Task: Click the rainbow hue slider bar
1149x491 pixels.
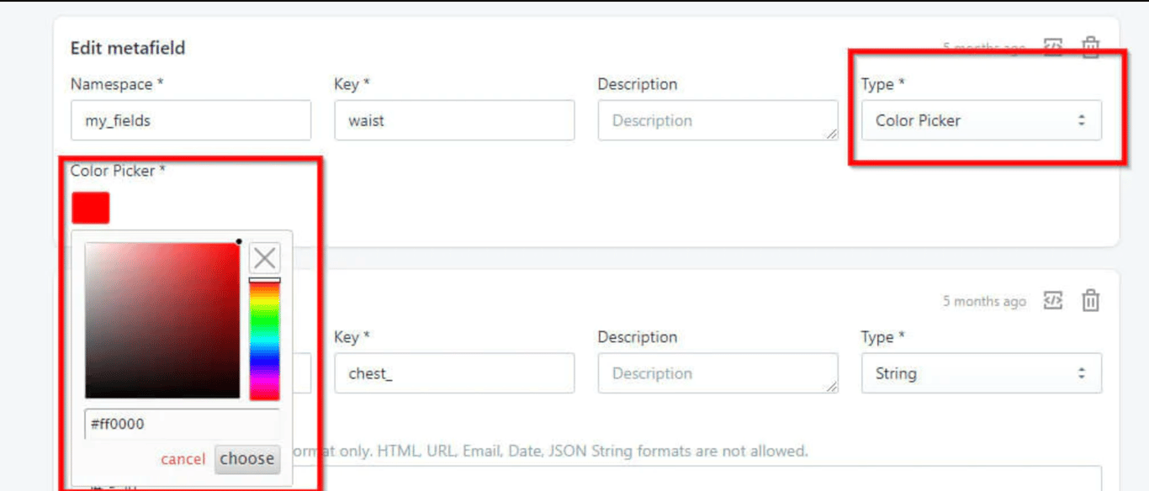Action: click(264, 341)
